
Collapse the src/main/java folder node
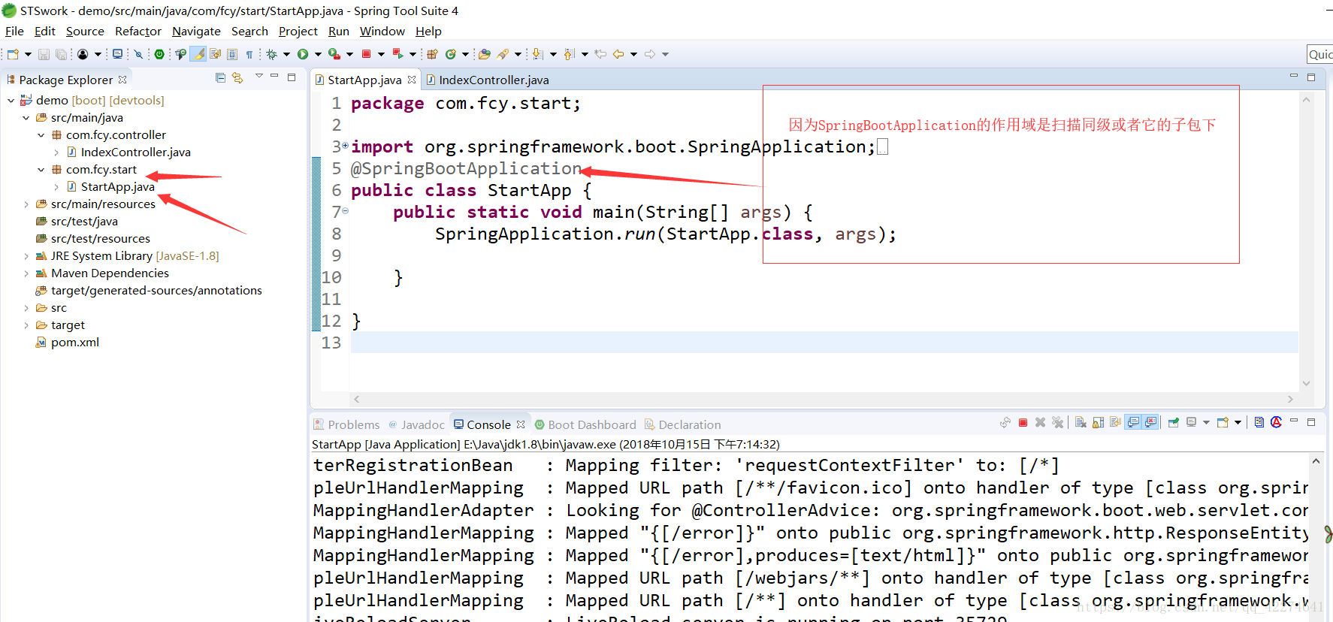coord(26,118)
